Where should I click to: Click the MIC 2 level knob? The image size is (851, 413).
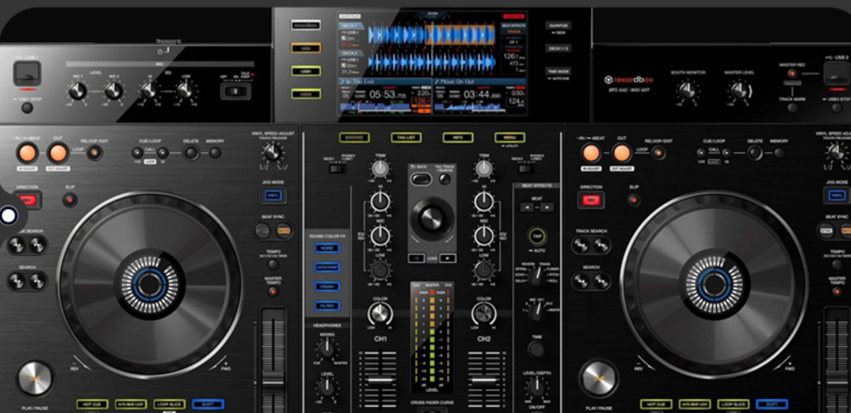114,91
